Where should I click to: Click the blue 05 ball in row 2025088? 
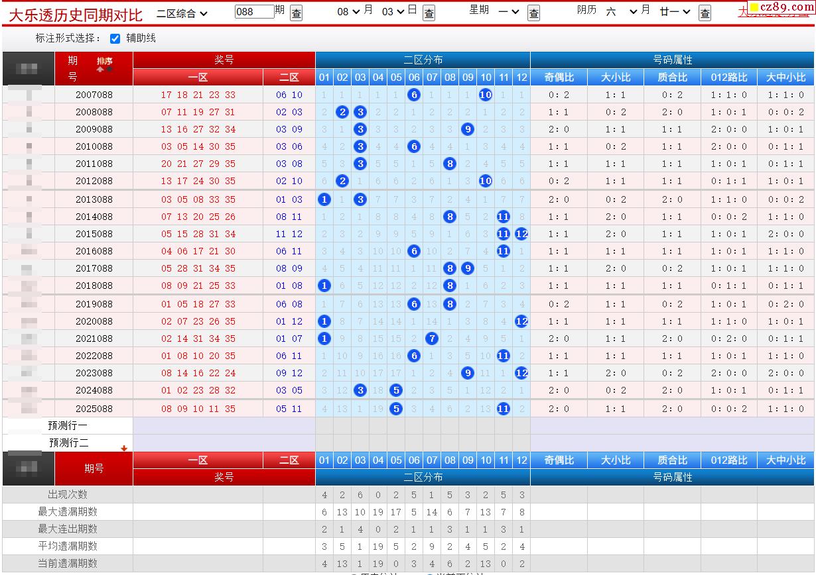click(396, 409)
